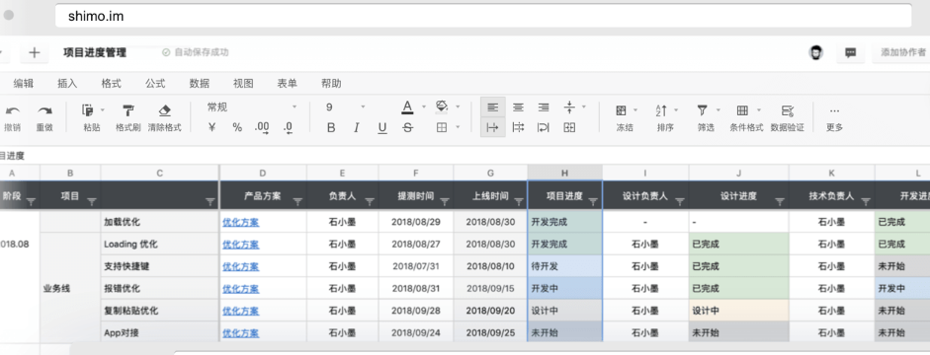Expand the sort options arrow
Viewport: 930px width, 355px height.
click(676, 110)
